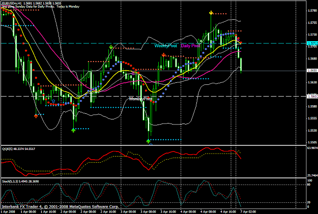318x214 pixels.
Task: Click the 63.9874 QQE scale value
Action: 312,148
